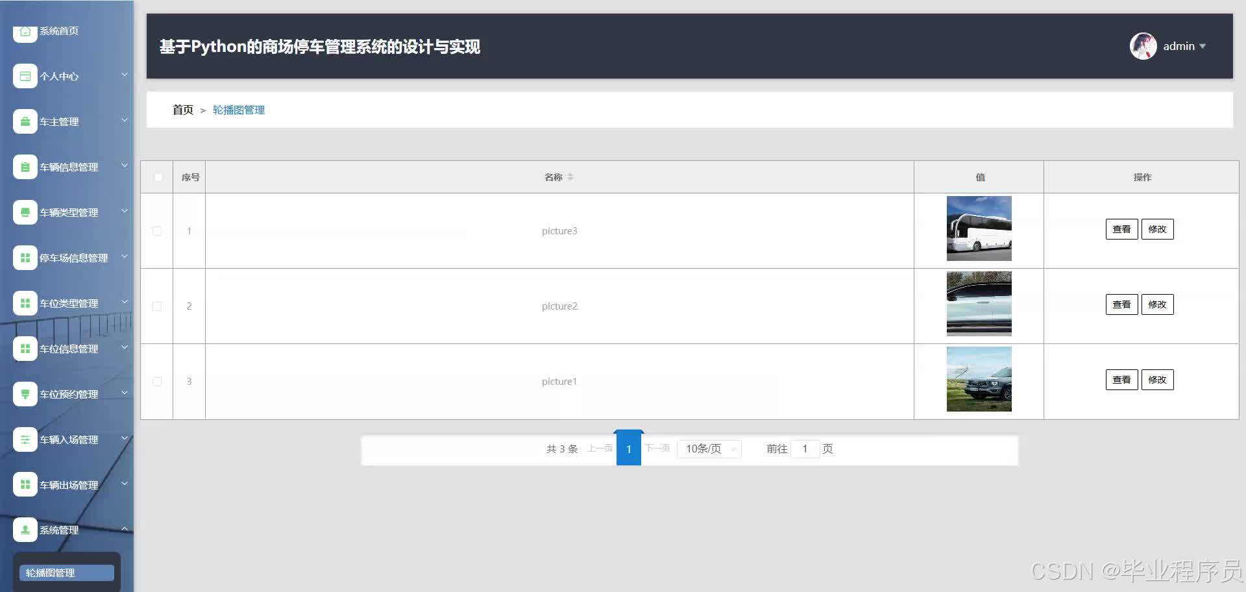Click 修改 button for picture1
Screen dimensions: 1246x592
point(1157,380)
